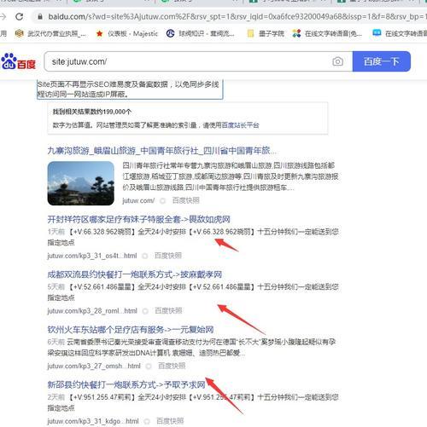Click the blue monitor bookmark icon at far right
The image size is (427, 427).
[377, 33]
